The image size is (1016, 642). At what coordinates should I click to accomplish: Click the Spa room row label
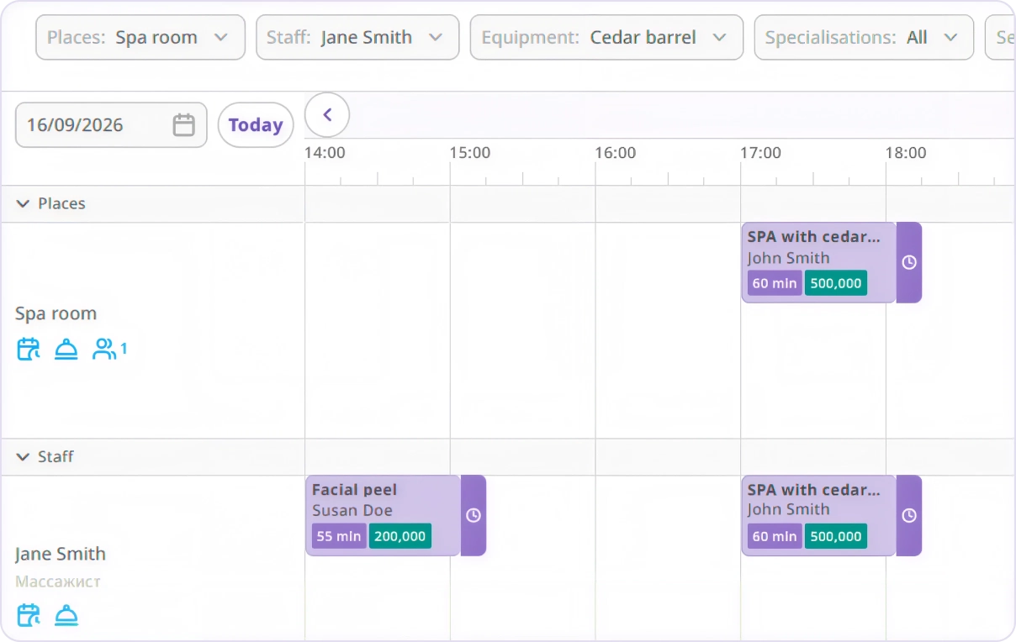(56, 313)
